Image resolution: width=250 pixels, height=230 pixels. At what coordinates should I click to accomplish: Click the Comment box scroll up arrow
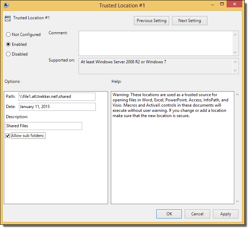[x=235, y=35]
